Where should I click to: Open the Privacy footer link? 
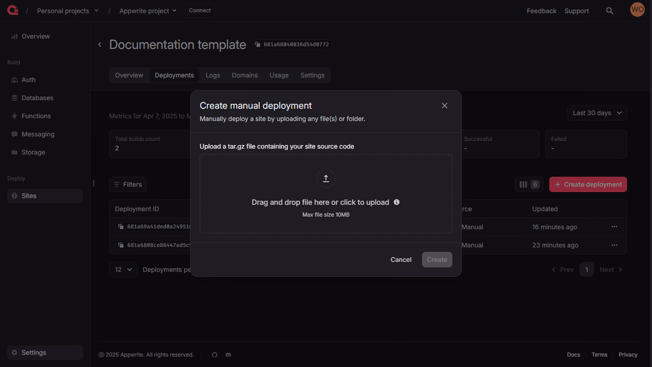pyautogui.click(x=628, y=355)
